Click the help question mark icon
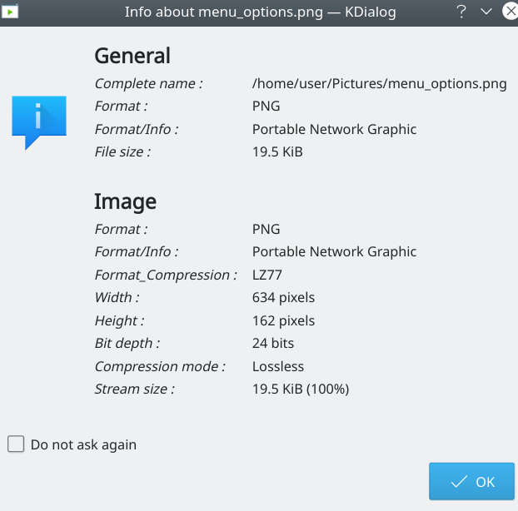This screenshot has height=511, width=518. 461,12
